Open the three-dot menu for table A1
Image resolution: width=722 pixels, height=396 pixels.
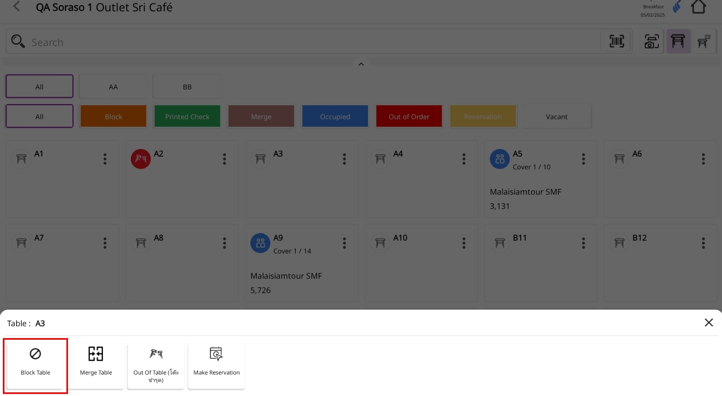tap(105, 159)
